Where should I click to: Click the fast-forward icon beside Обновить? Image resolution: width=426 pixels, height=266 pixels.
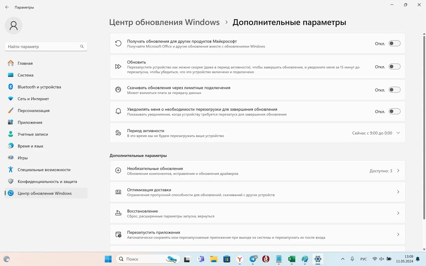point(118,66)
